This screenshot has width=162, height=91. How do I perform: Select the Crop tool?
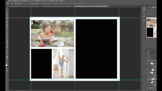point(7,18)
